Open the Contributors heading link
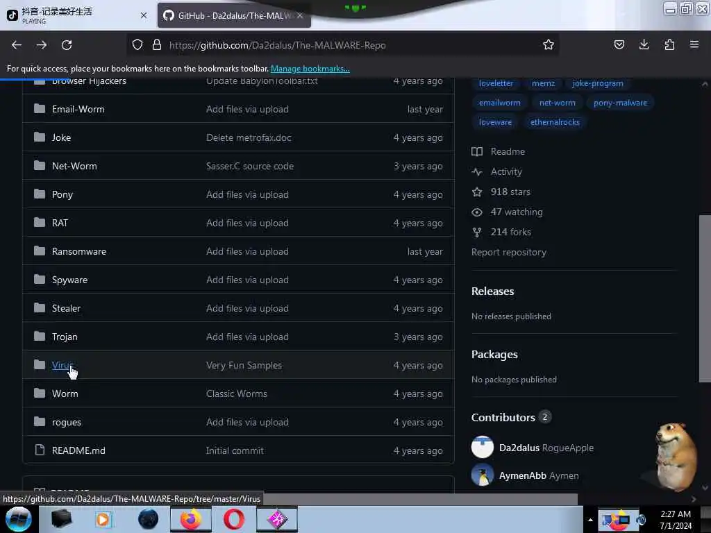 (511, 417)
